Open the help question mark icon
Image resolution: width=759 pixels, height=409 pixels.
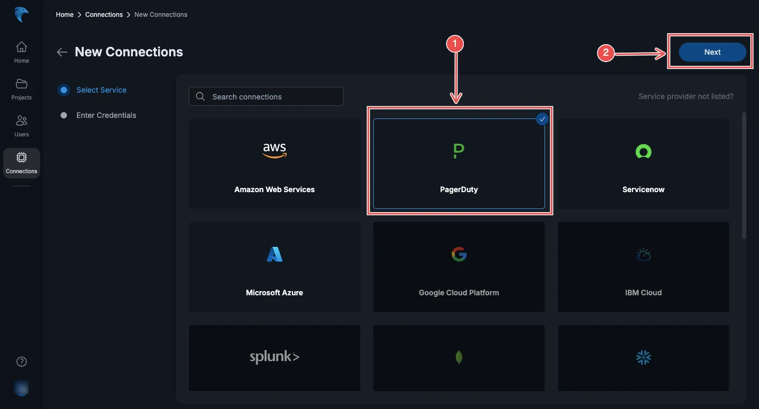coord(22,362)
